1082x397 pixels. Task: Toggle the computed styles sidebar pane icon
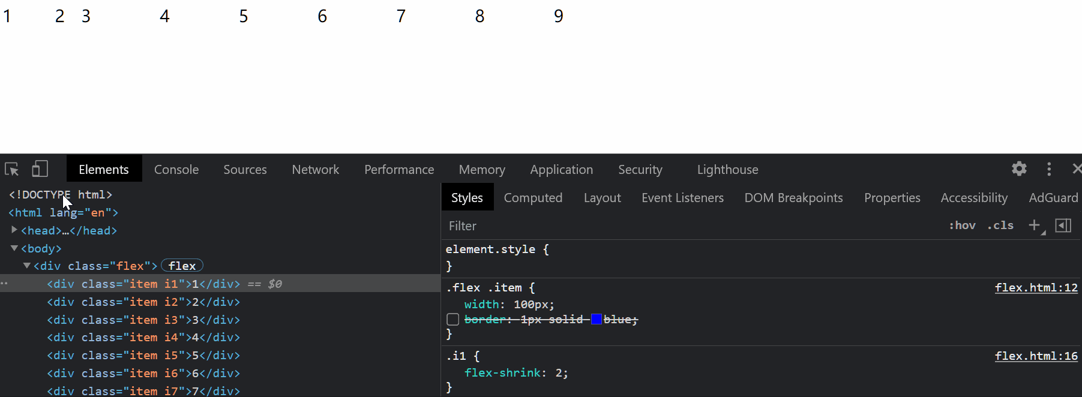[1063, 225]
